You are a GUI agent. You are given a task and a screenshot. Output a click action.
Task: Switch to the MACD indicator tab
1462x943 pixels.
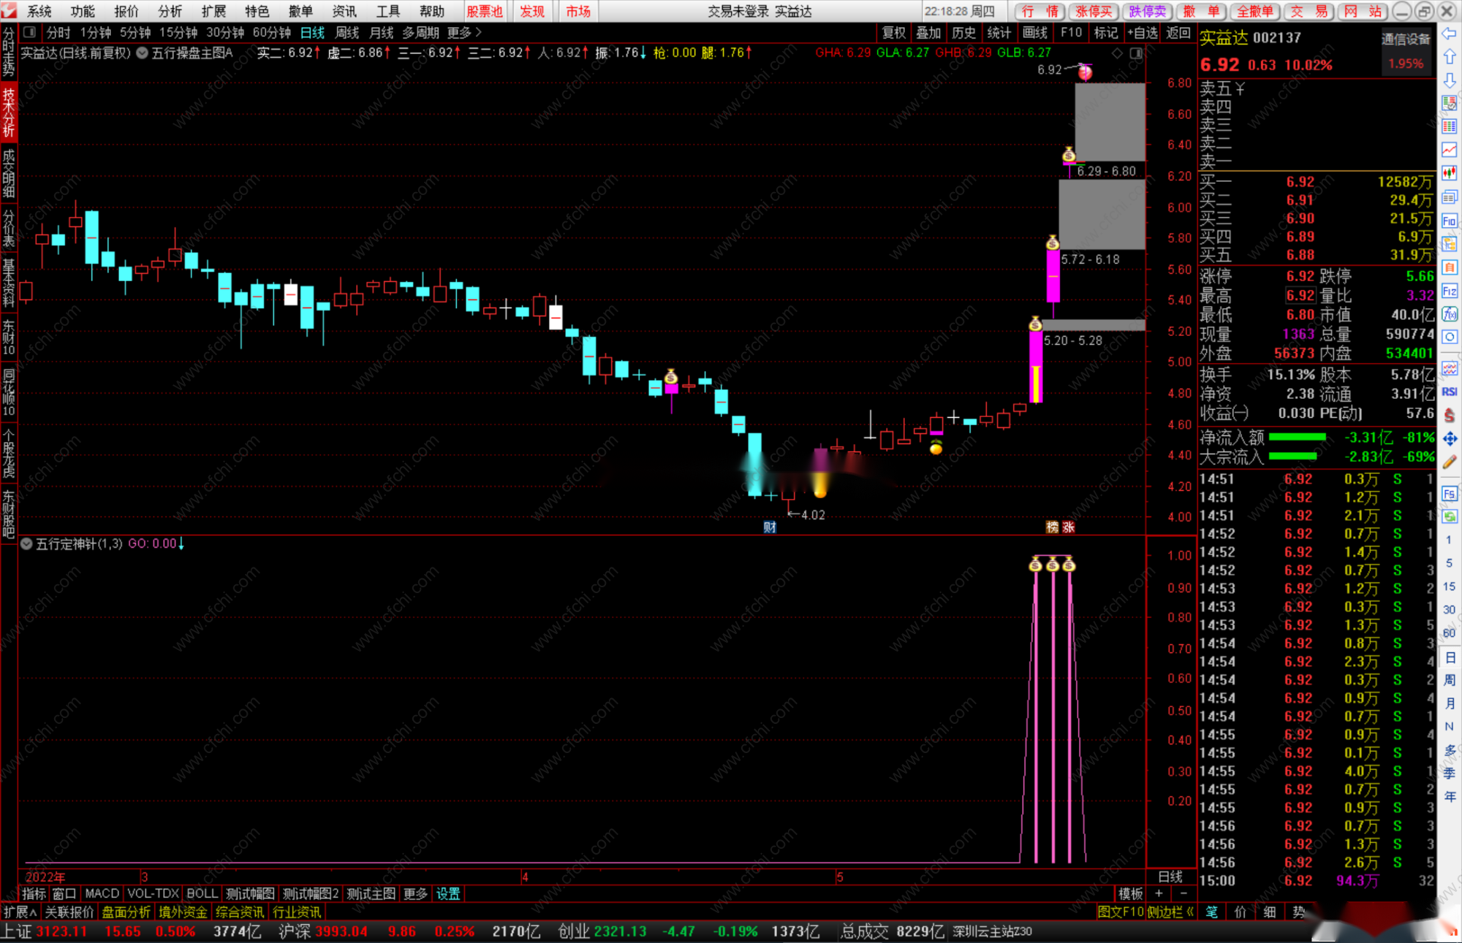(102, 893)
